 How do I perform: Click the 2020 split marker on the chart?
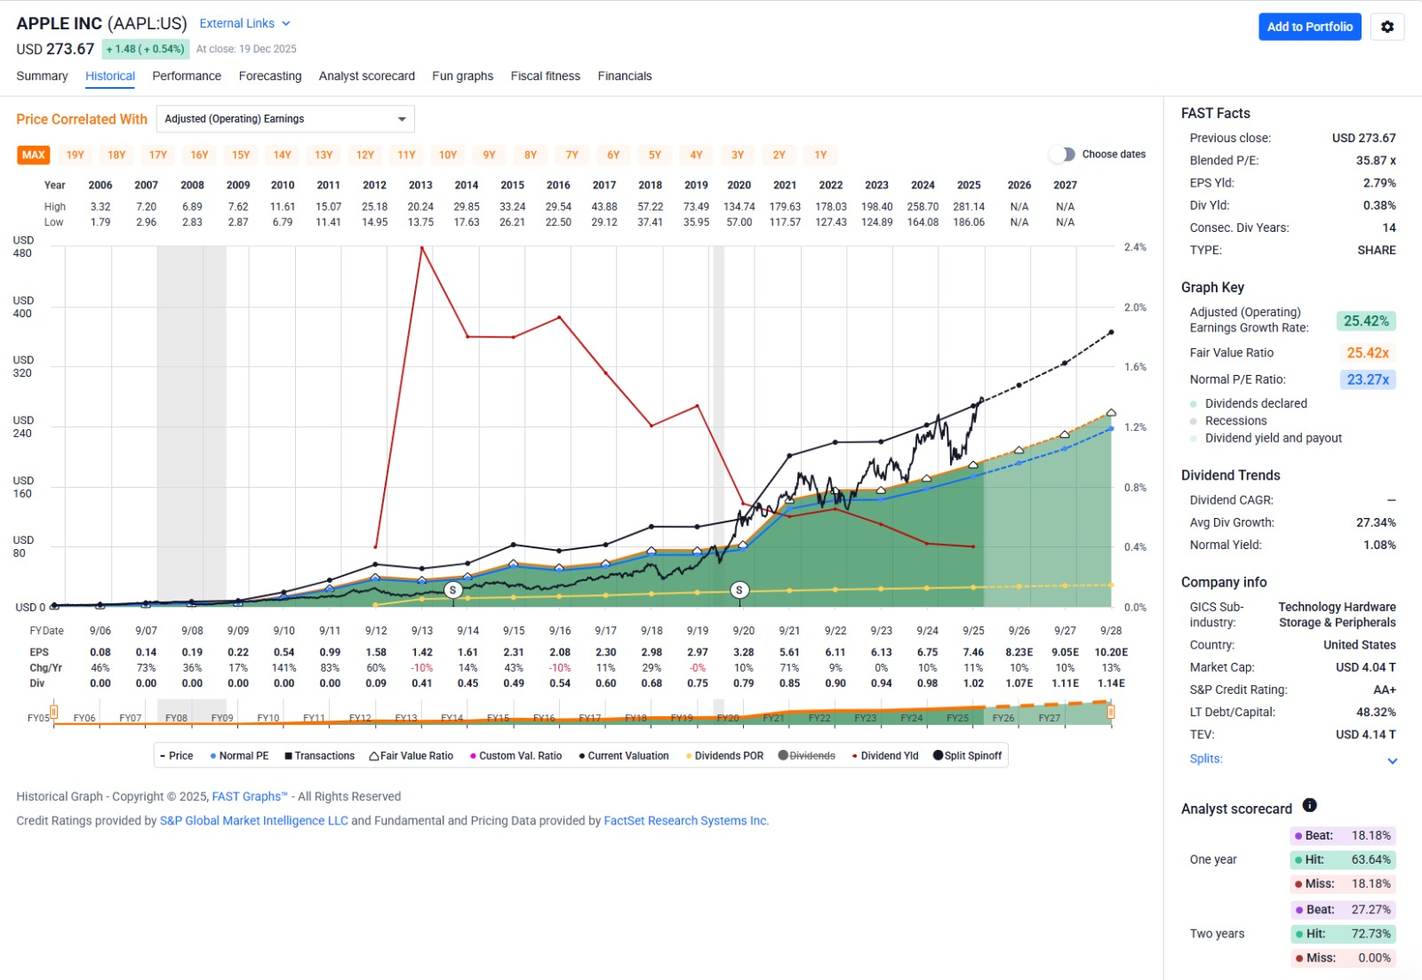[x=739, y=590]
